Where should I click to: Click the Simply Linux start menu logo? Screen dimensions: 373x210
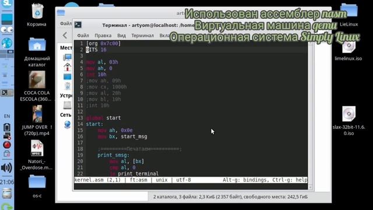(x=6, y=4)
